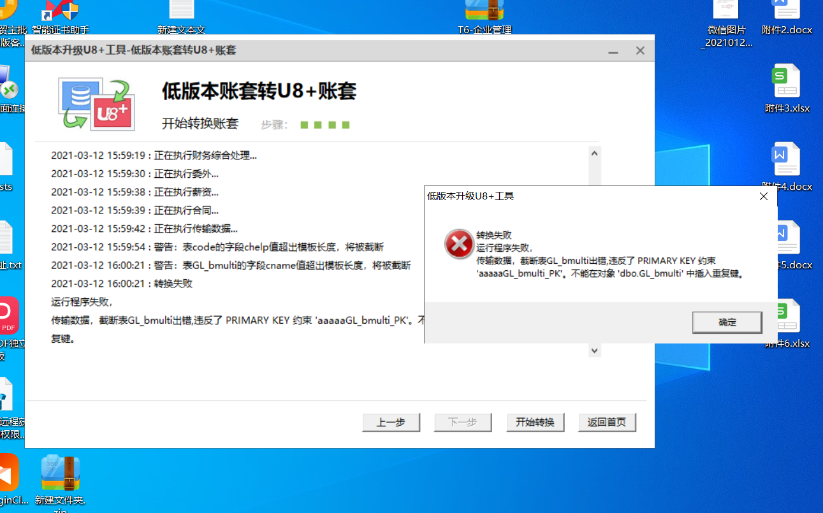The width and height of the screenshot is (823, 513).
Task: Click dialog text containing 'aaaaaGL_bmulti_PK'
Action: 610,274
